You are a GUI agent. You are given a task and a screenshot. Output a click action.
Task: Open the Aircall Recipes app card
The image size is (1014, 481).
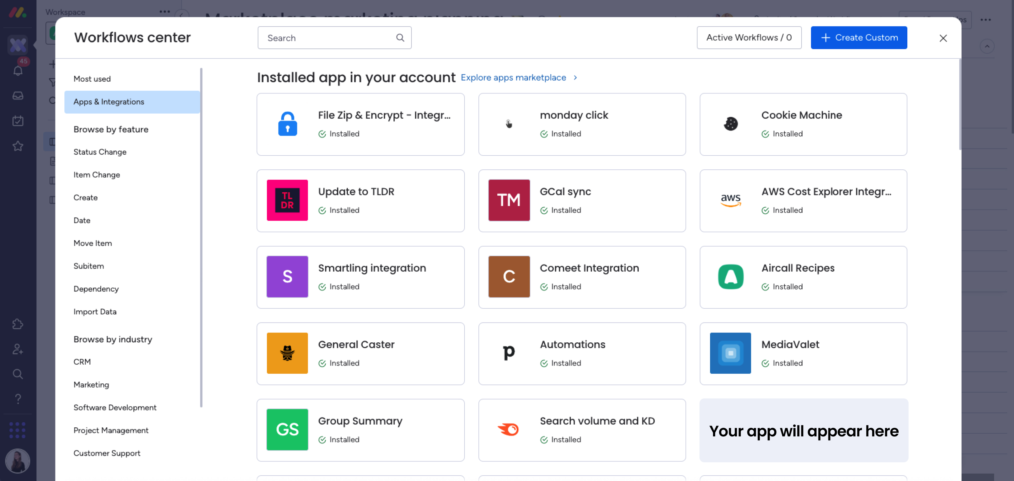point(803,277)
